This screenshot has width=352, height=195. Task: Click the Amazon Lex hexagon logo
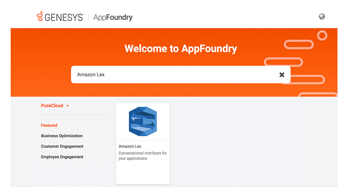pos(143,121)
